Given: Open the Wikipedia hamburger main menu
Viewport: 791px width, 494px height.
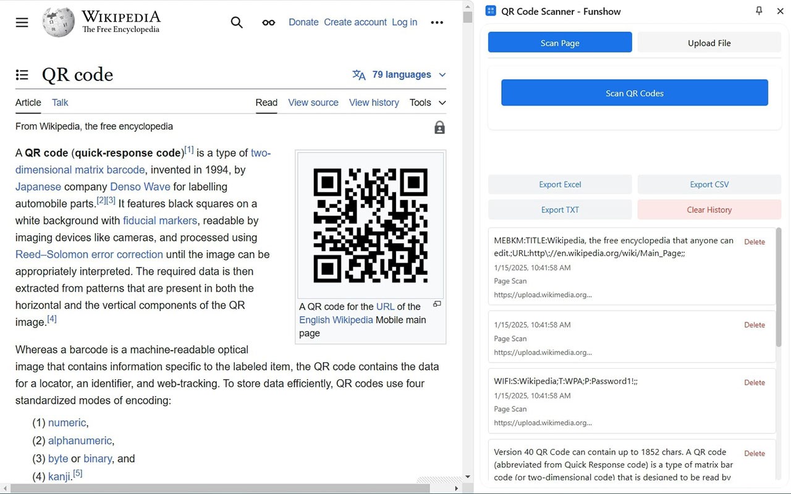Looking at the screenshot, I should 22,23.
